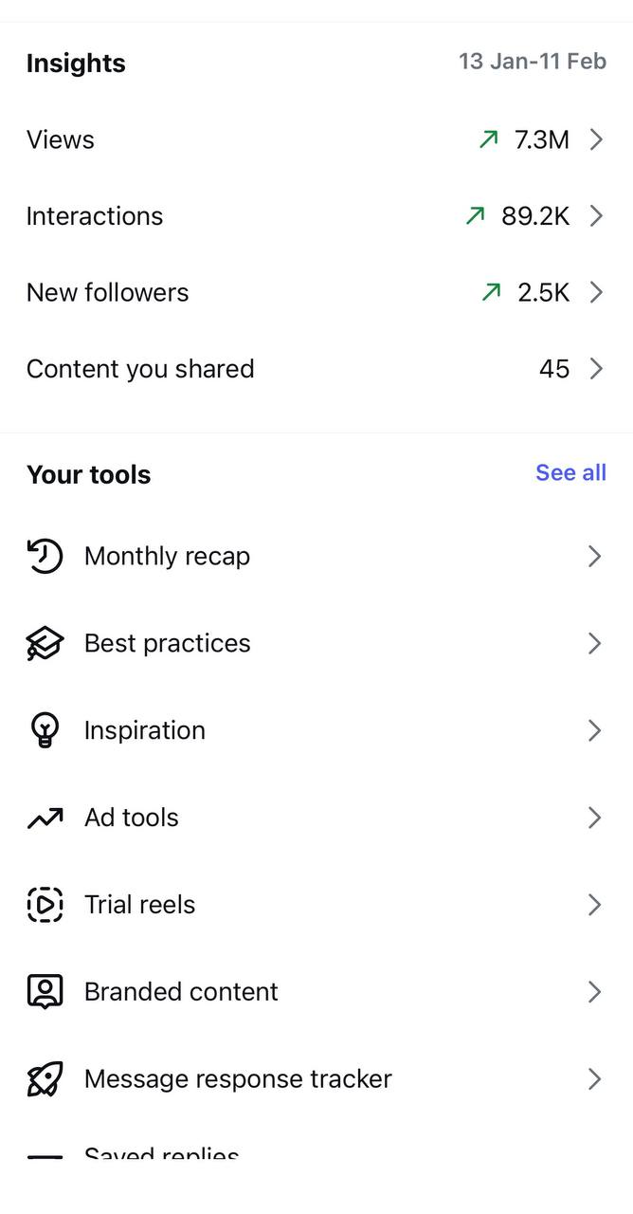Tap the Best practices graduation cap icon
Screen dimensions: 633x1214
pos(45,644)
